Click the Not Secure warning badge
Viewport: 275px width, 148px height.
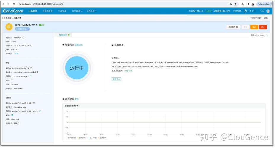click(x=25, y=4)
